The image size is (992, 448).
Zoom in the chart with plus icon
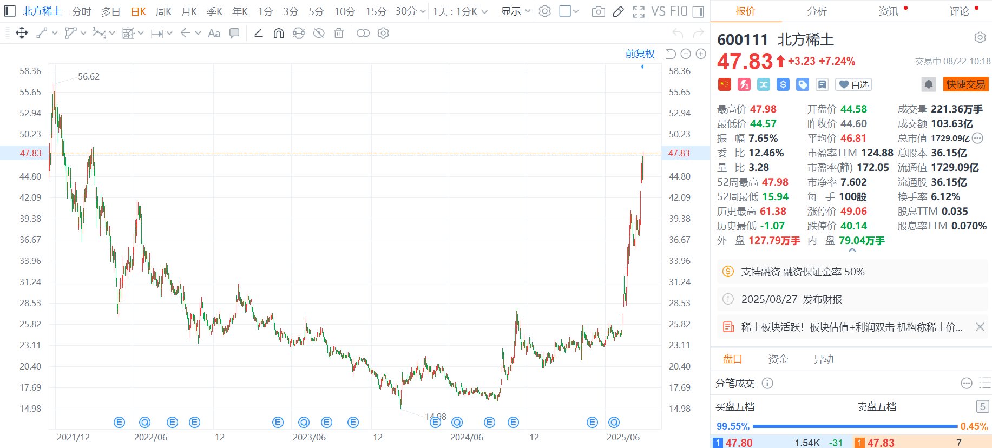pyautogui.click(x=701, y=54)
